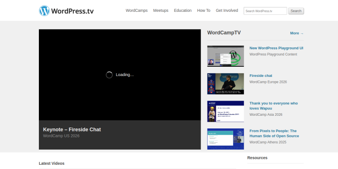Focus the Search WordPress.tv input field
The image size is (338, 169).
coord(265,11)
